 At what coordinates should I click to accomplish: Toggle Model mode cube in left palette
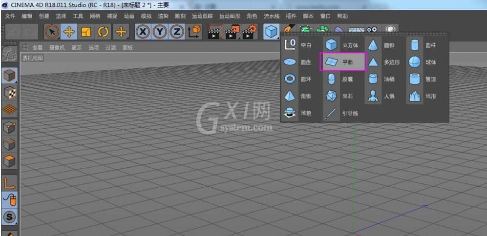click(9, 76)
